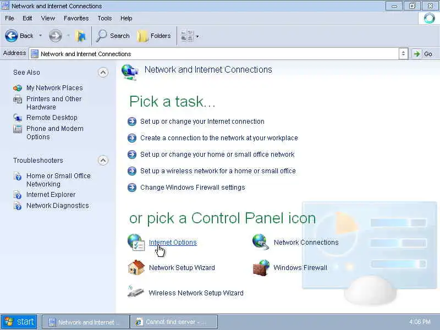Click the Remote Desktop icon
The height and width of the screenshot is (330, 440).
coord(18,118)
